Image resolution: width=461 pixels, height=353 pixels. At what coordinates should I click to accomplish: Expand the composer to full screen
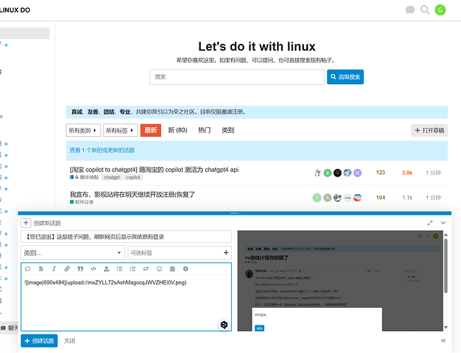coord(430,223)
